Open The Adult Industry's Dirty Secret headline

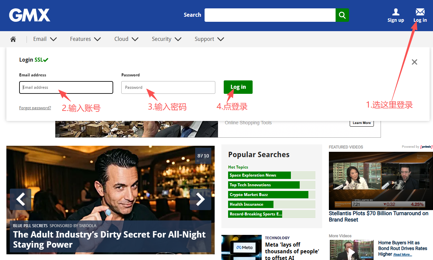109,240
